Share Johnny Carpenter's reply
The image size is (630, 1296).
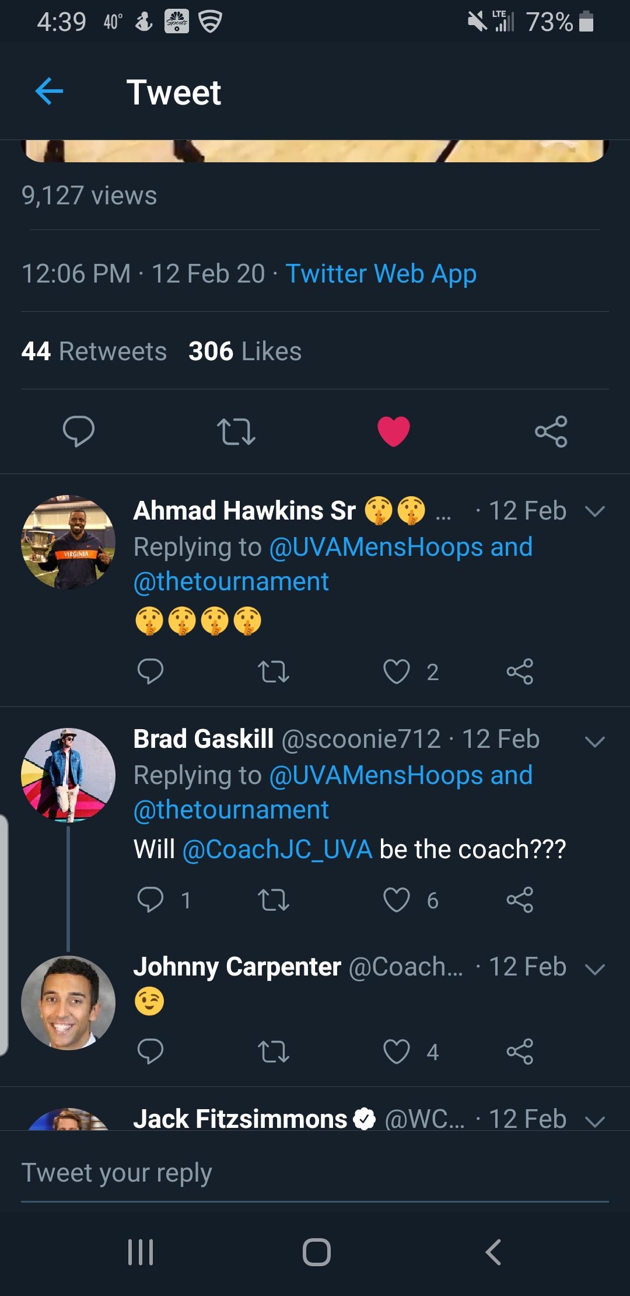[x=520, y=1051]
